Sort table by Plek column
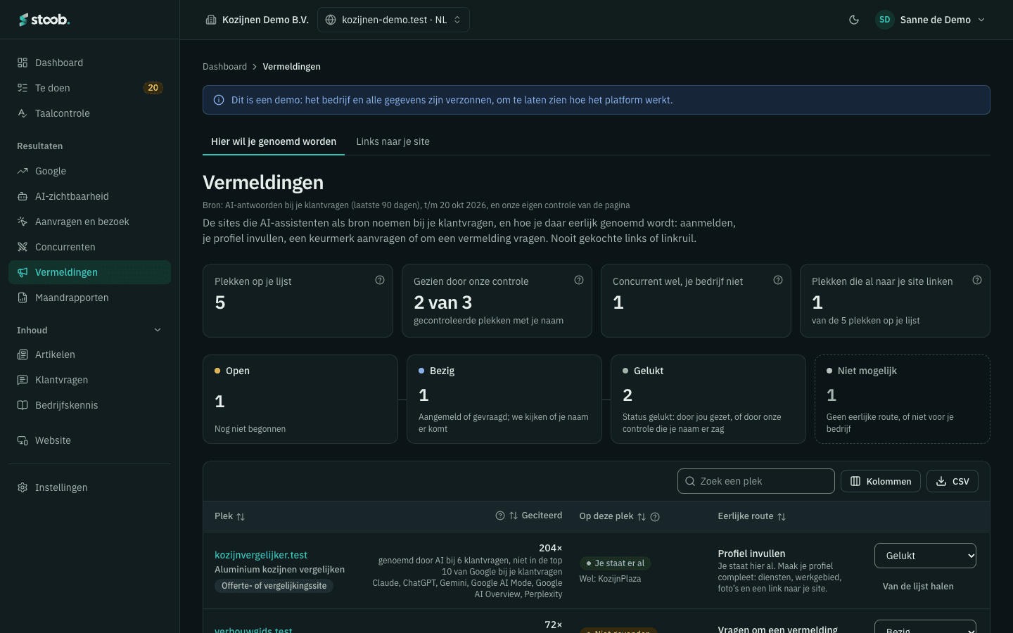This screenshot has width=1013, height=633. coord(230,516)
